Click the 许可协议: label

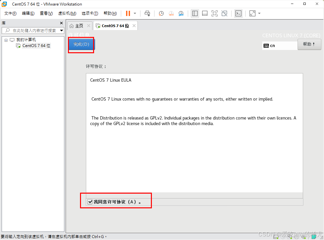pos(96,67)
